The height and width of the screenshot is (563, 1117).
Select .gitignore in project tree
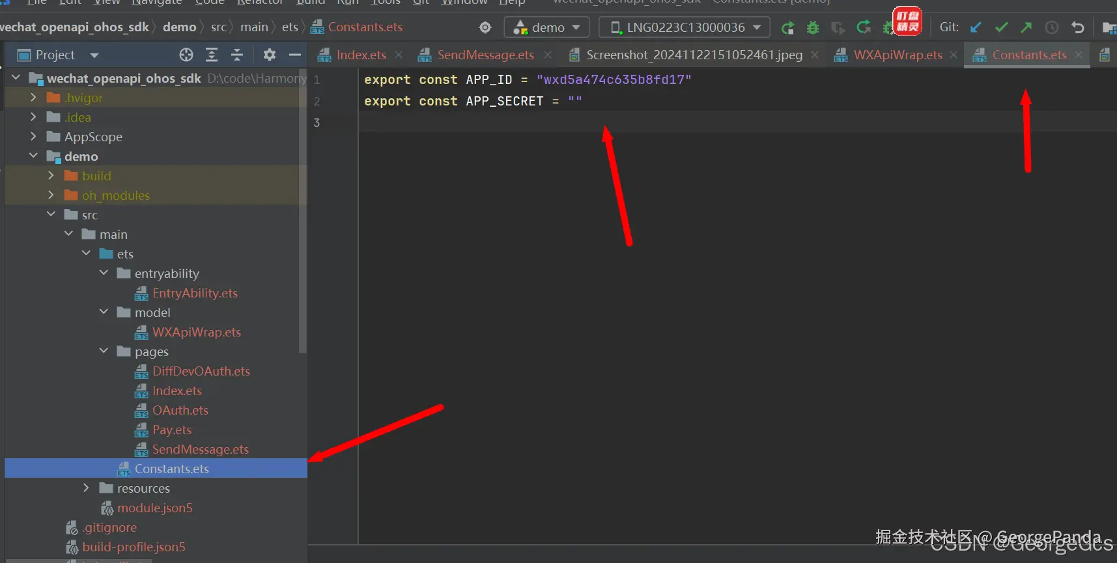coord(109,527)
